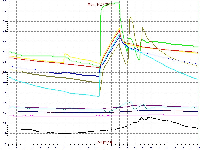Click hour '9' on the time axis

(x=80, y=147)
